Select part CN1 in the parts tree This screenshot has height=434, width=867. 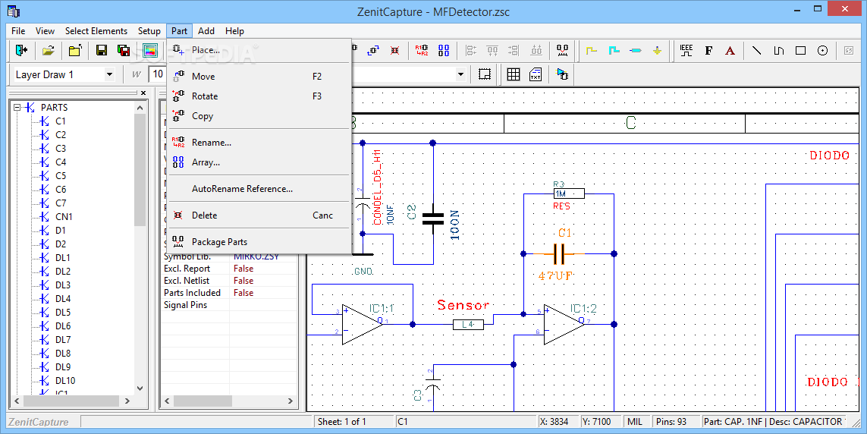pos(64,217)
